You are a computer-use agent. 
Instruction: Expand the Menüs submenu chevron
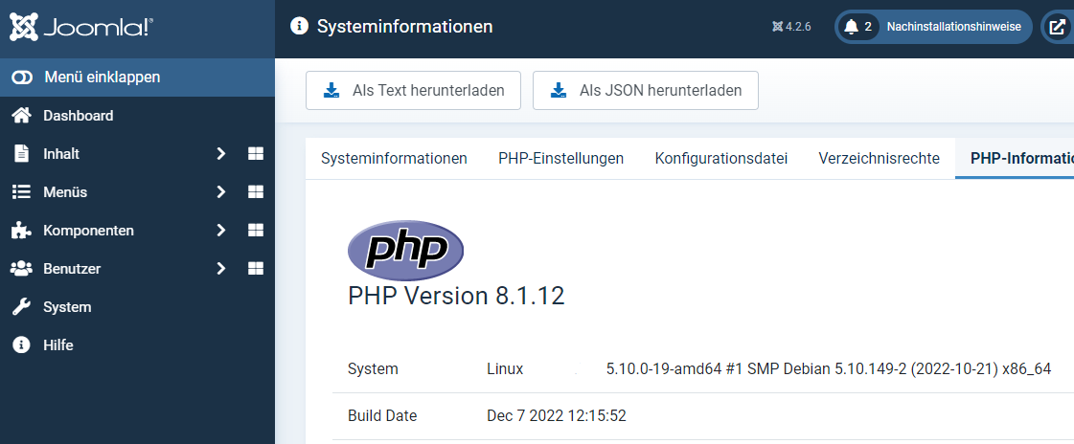pyautogui.click(x=220, y=192)
